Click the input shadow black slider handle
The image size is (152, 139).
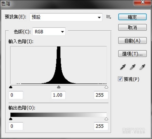pos(11,87)
